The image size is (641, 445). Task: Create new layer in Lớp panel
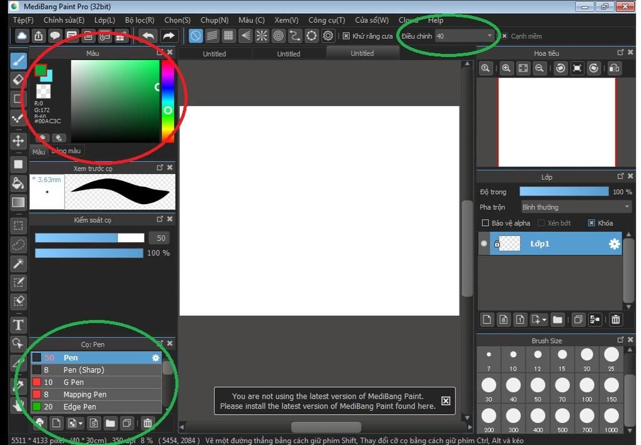click(487, 320)
